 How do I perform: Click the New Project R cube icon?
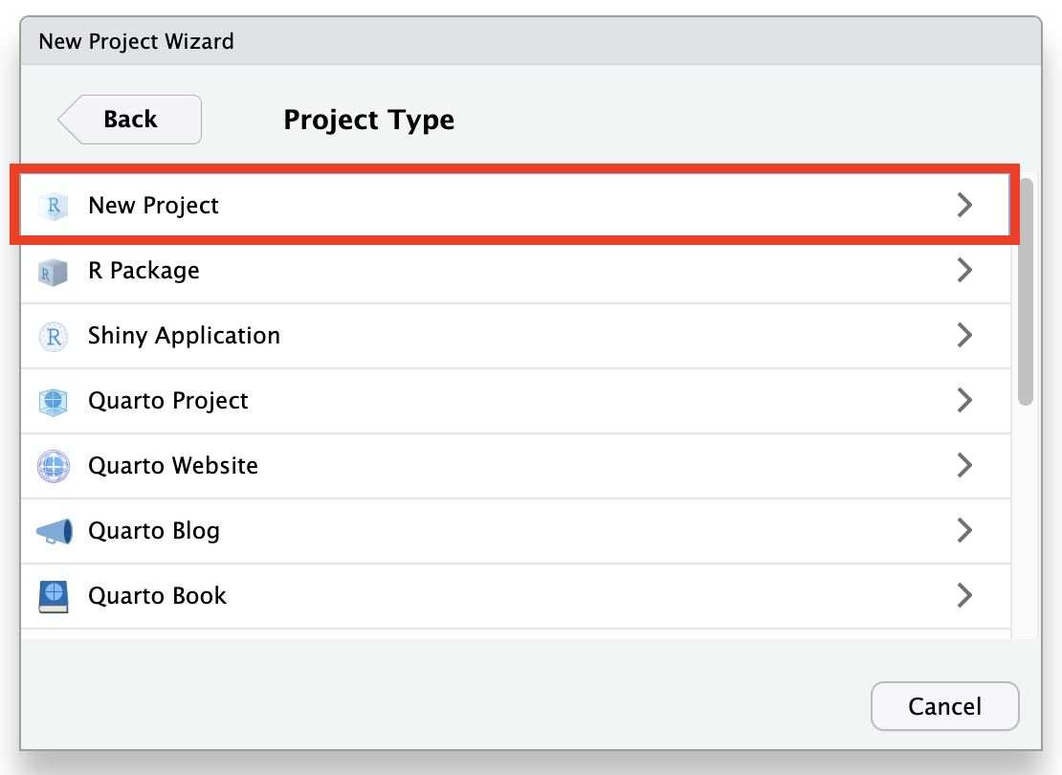point(54,206)
